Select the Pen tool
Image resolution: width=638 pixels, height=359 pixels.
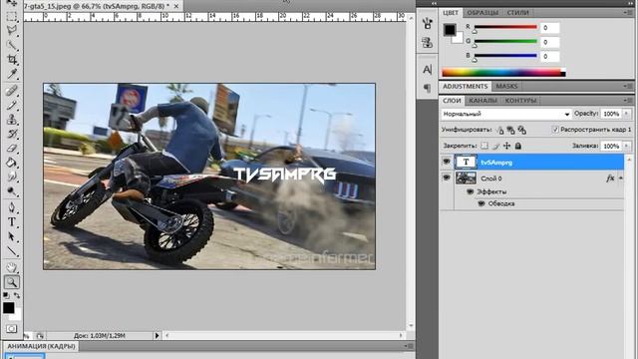(11, 207)
